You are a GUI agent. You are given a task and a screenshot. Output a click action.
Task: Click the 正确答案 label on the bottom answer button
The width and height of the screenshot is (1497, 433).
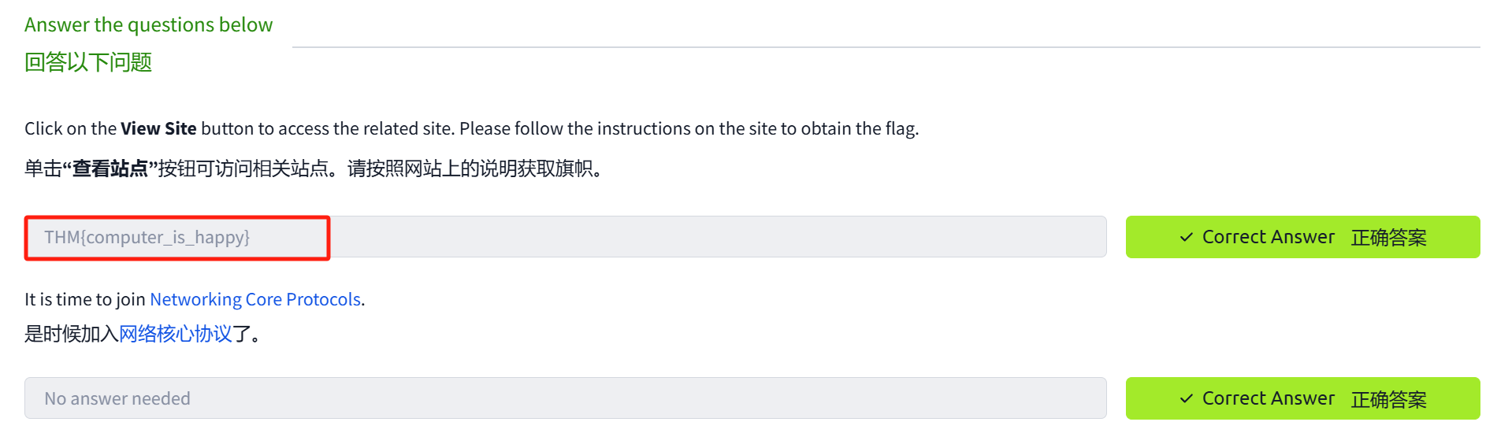tap(1388, 399)
